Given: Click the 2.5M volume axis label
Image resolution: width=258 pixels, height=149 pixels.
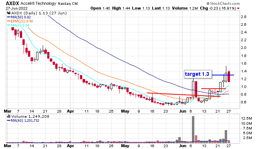Looking at the screenshot, I should click(248, 138).
